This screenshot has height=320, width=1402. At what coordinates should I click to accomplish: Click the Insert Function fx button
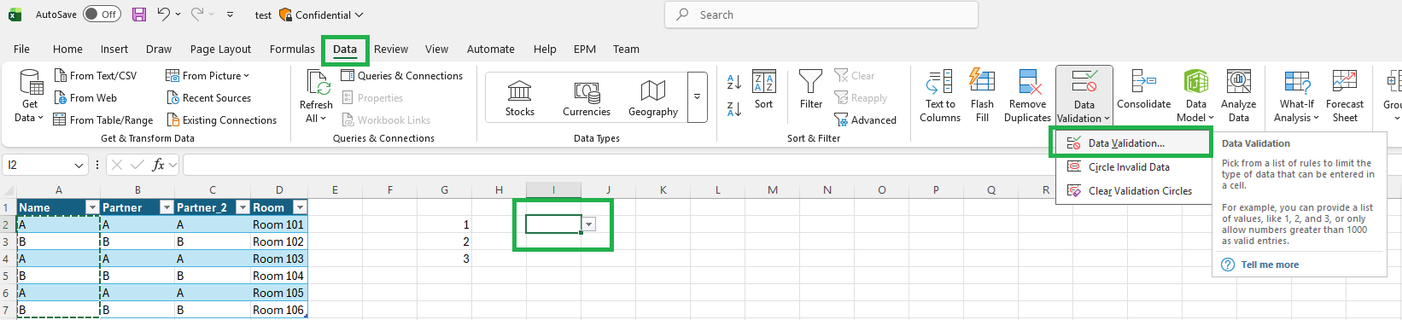tap(158, 165)
